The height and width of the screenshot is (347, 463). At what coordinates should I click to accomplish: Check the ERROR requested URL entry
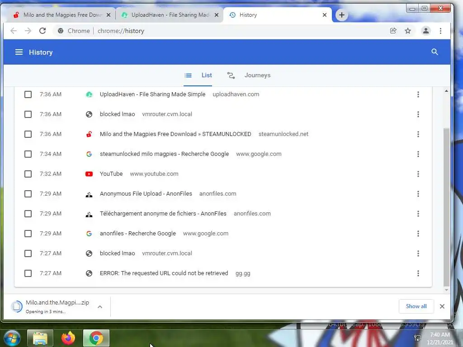pyautogui.click(x=28, y=273)
